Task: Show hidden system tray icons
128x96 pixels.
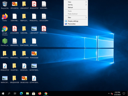Action: point(109,93)
